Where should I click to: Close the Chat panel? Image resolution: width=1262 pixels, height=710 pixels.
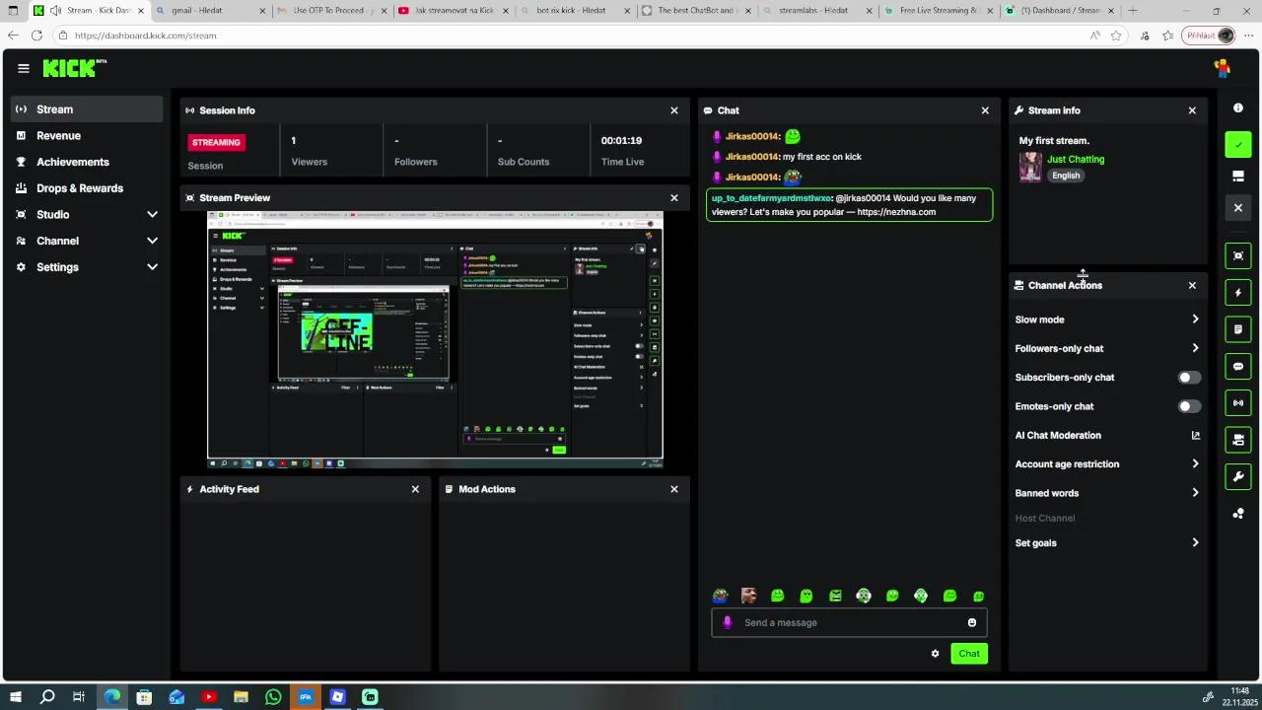(985, 110)
